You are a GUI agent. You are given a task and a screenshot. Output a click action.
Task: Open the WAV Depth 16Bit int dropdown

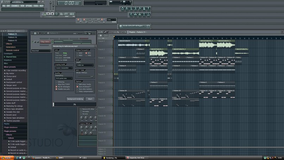pyautogui.click(x=85, y=65)
